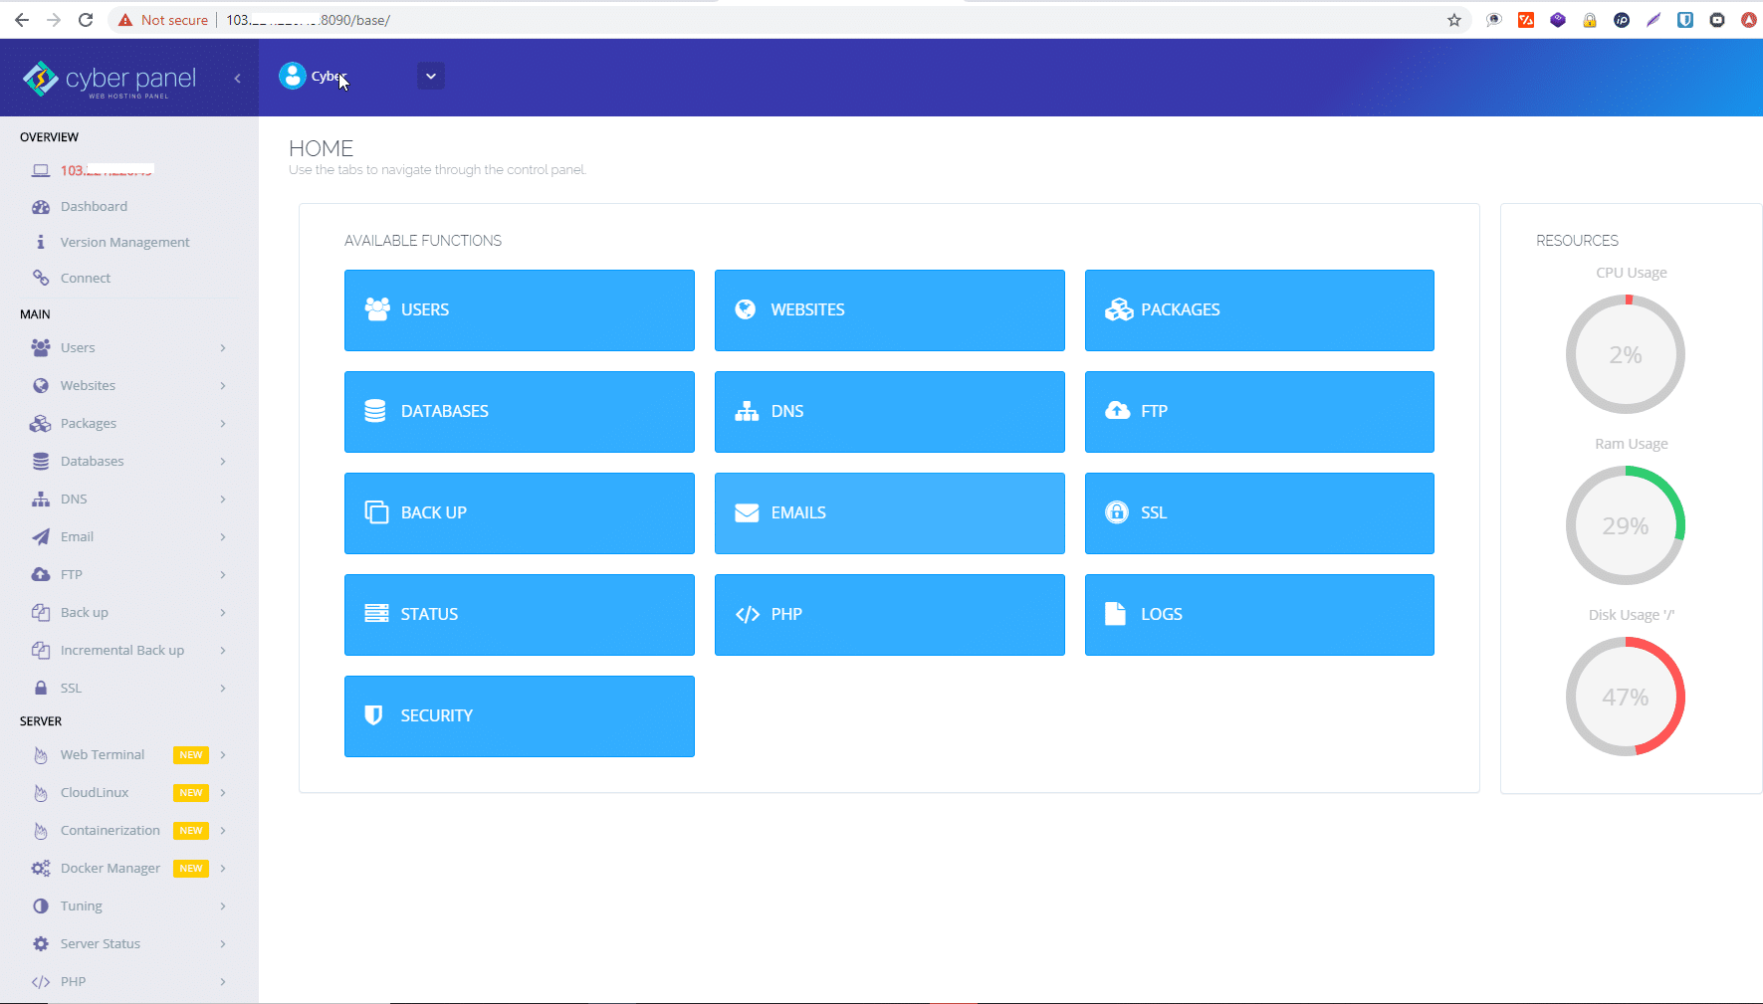This screenshot has width=1763, height=1004.
Task: Click the server IP link under Overview
Action: (x=107, y=170)
